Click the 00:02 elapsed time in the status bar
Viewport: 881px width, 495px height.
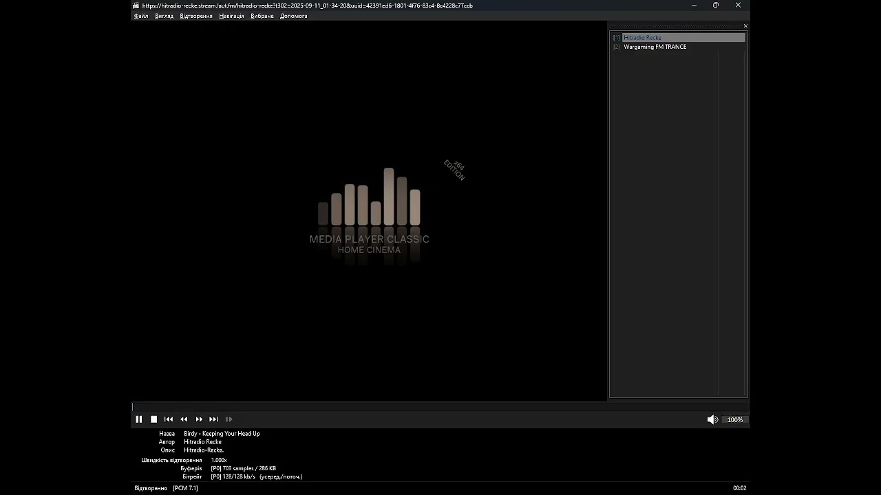coord(739,488)
